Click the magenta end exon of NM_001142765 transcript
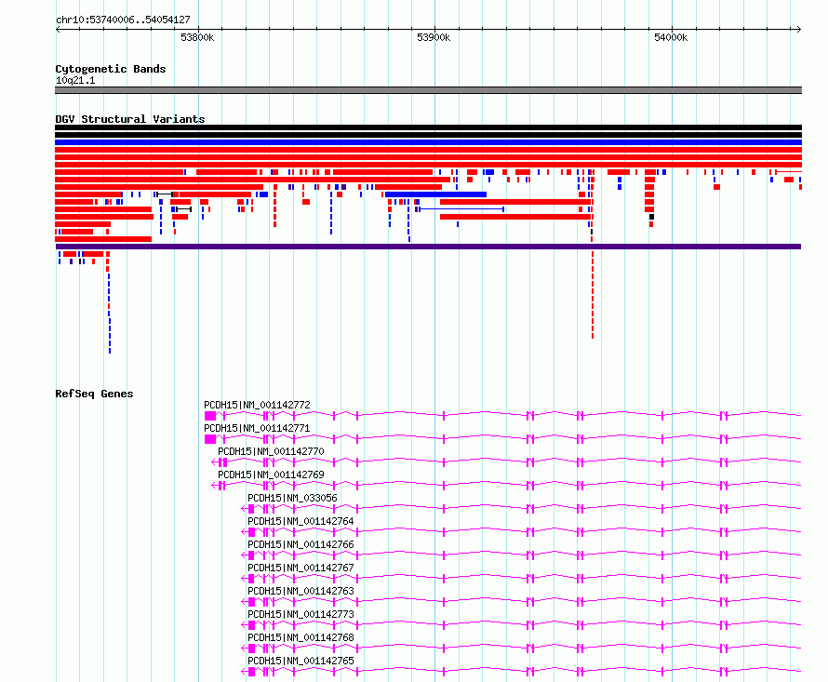The height and width of the screenshot is (682, 828). click(x=251, y=672)
